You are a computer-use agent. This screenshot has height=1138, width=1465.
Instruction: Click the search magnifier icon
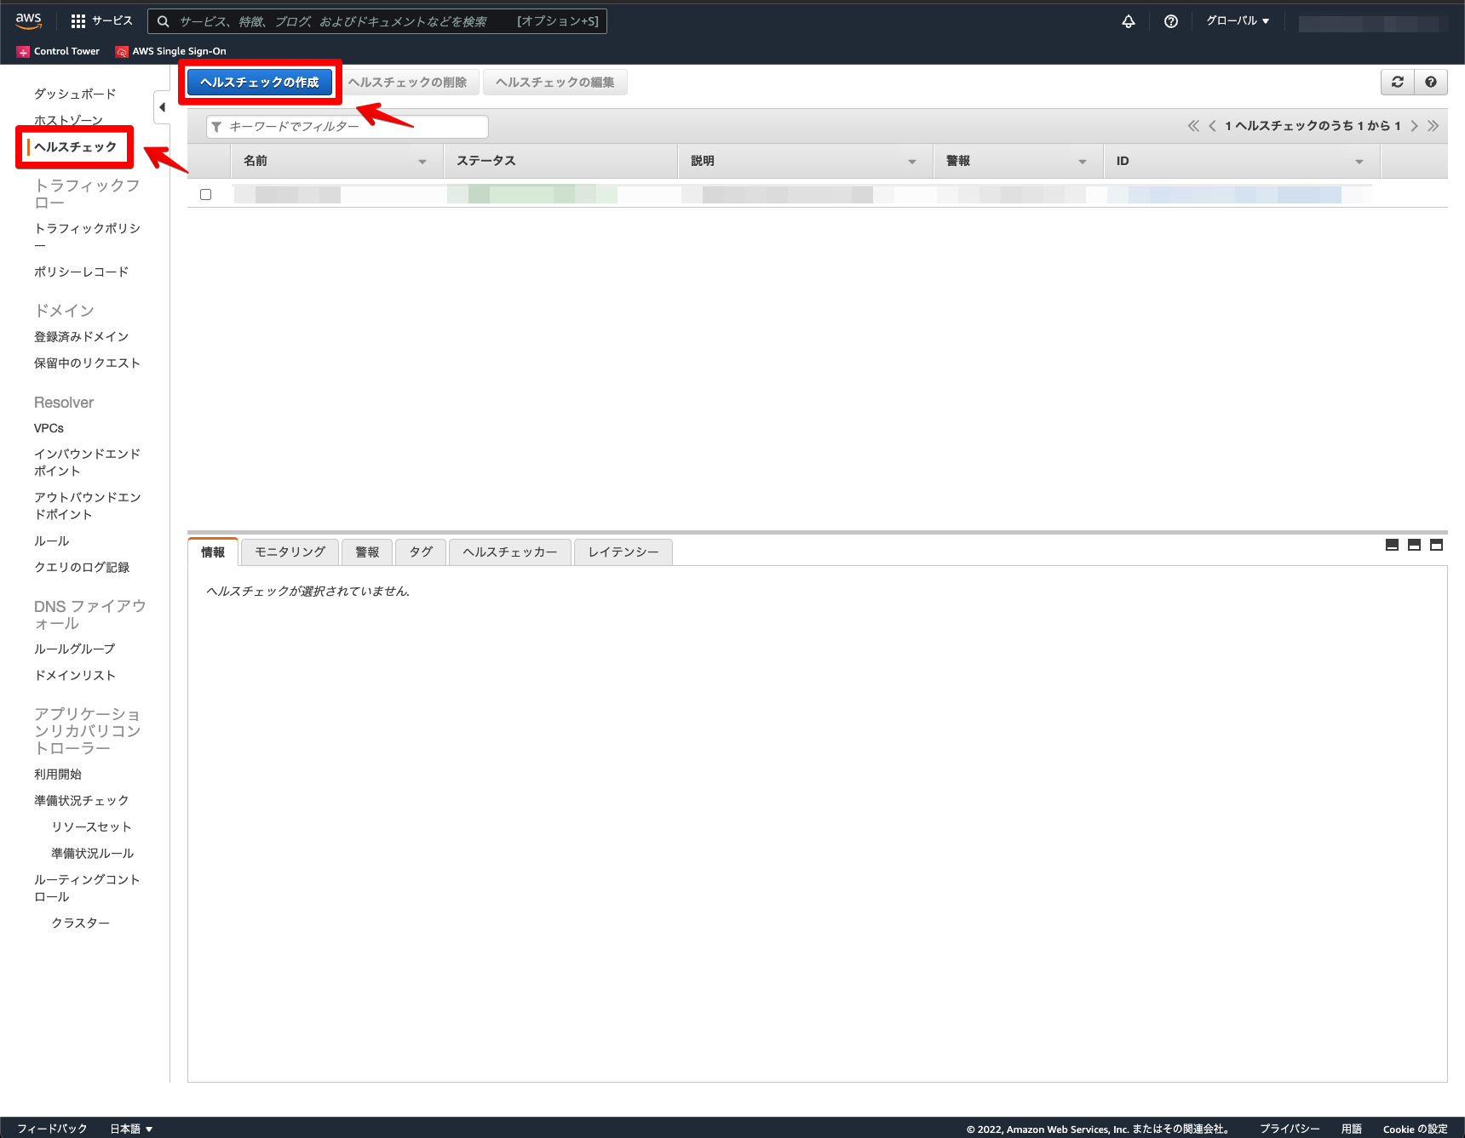click(163, 21)
